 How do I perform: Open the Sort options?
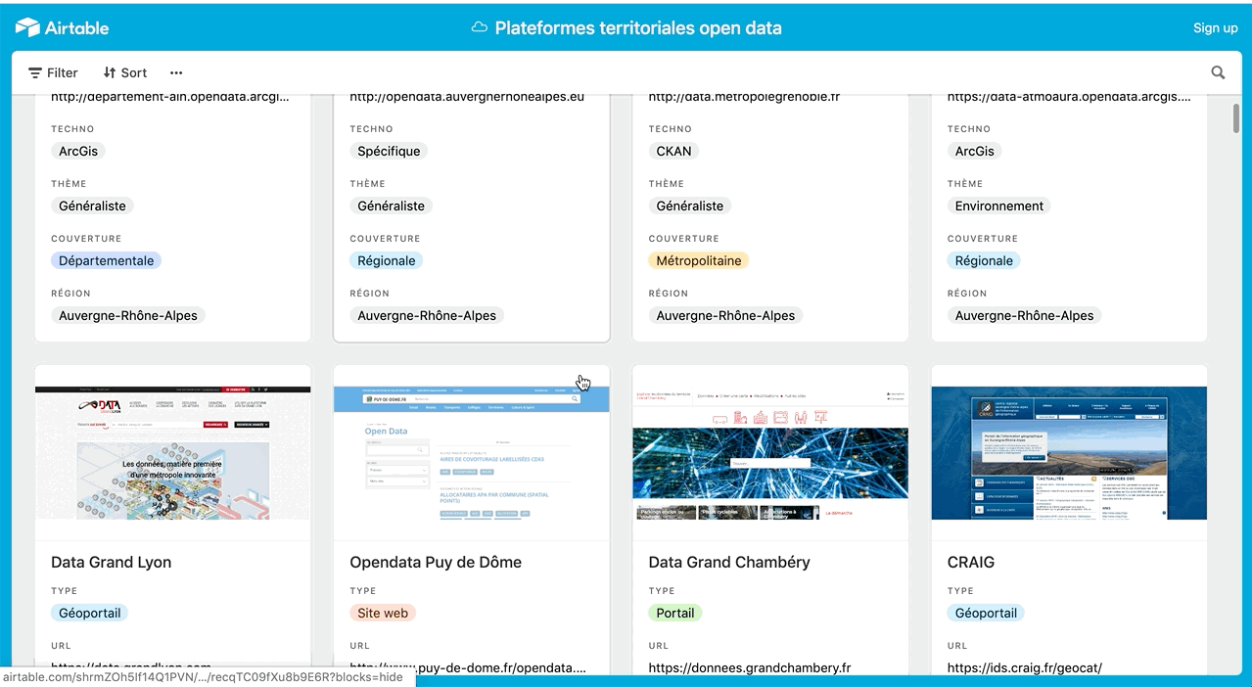(125, 72)
